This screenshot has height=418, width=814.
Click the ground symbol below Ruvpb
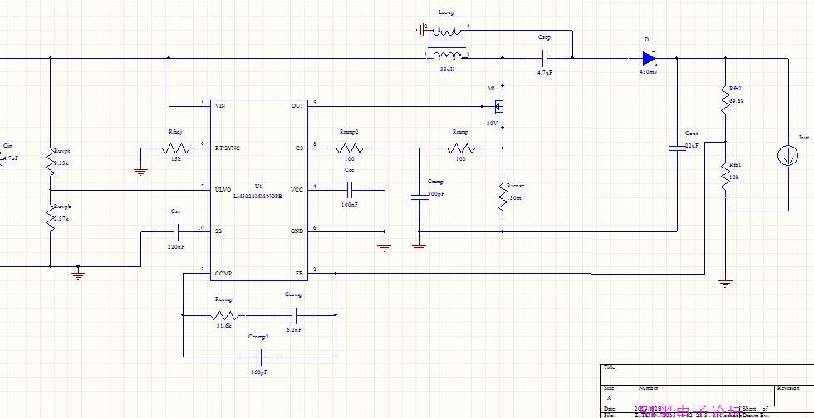click(78, 276)
